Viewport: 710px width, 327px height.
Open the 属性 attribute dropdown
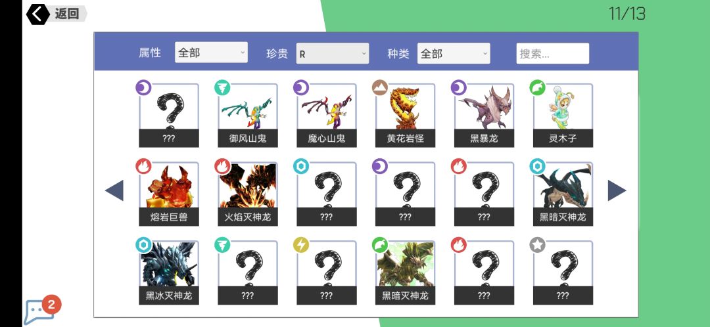tap(211, 53)
